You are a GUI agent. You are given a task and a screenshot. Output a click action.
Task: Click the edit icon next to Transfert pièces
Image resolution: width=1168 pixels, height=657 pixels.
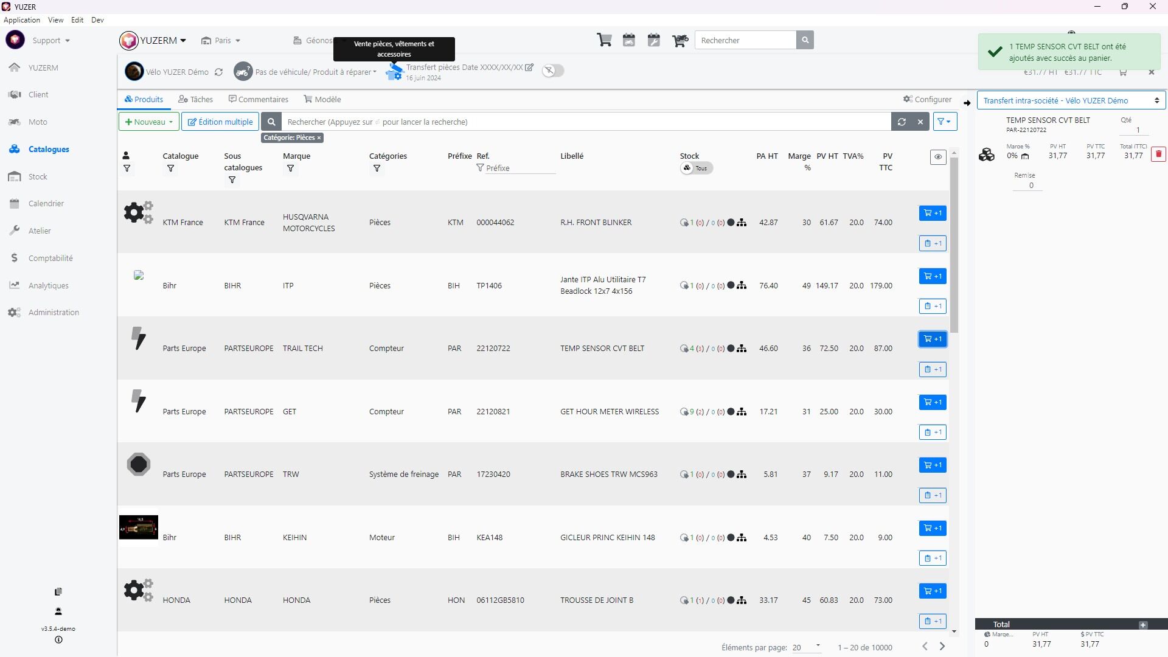point(529,68)
